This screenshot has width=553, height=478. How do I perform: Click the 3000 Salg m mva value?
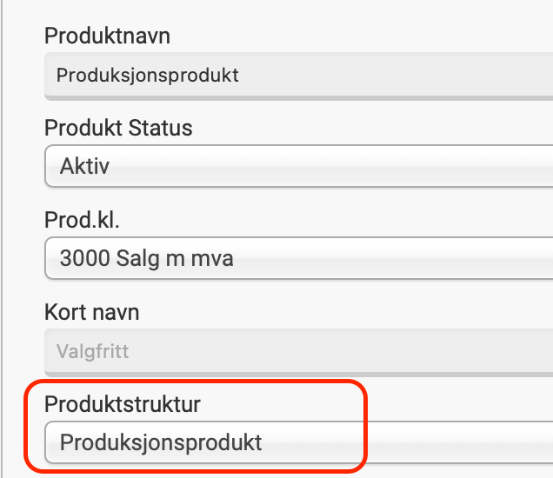point(146,258)
